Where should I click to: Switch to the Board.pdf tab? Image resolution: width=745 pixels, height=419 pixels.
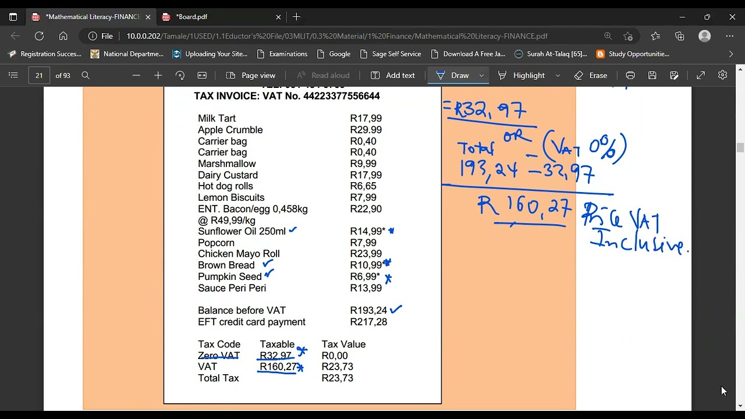tap(221, 17)
